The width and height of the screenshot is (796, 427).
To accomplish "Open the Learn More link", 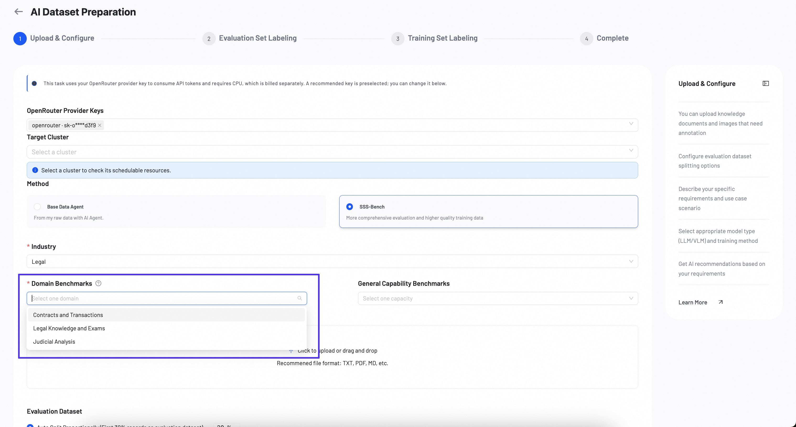I will point(692,302).
